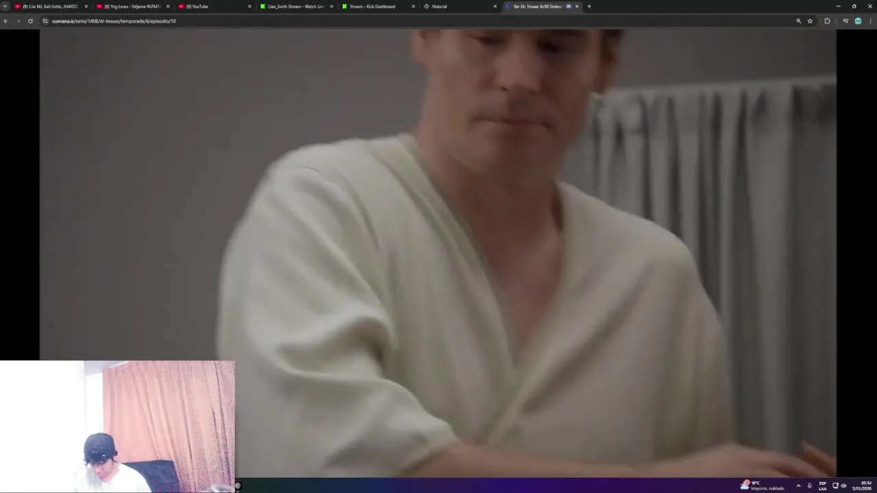Open the Chrome three-dot menu
The width and height of the screenshot is (877, 493).
pos(870,21)
